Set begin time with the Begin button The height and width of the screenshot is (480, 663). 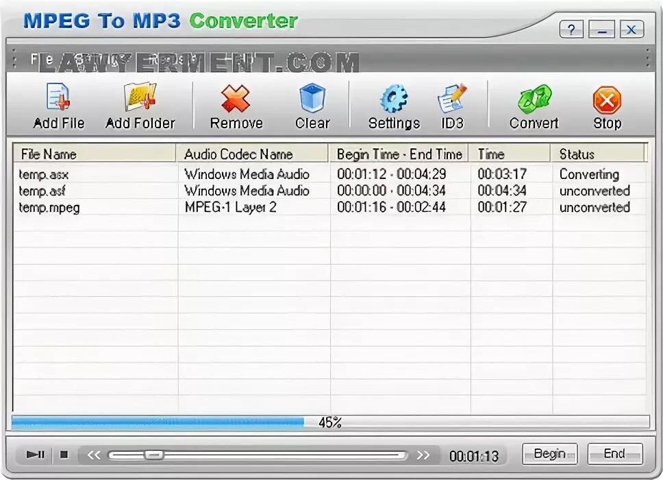point(550,454)
